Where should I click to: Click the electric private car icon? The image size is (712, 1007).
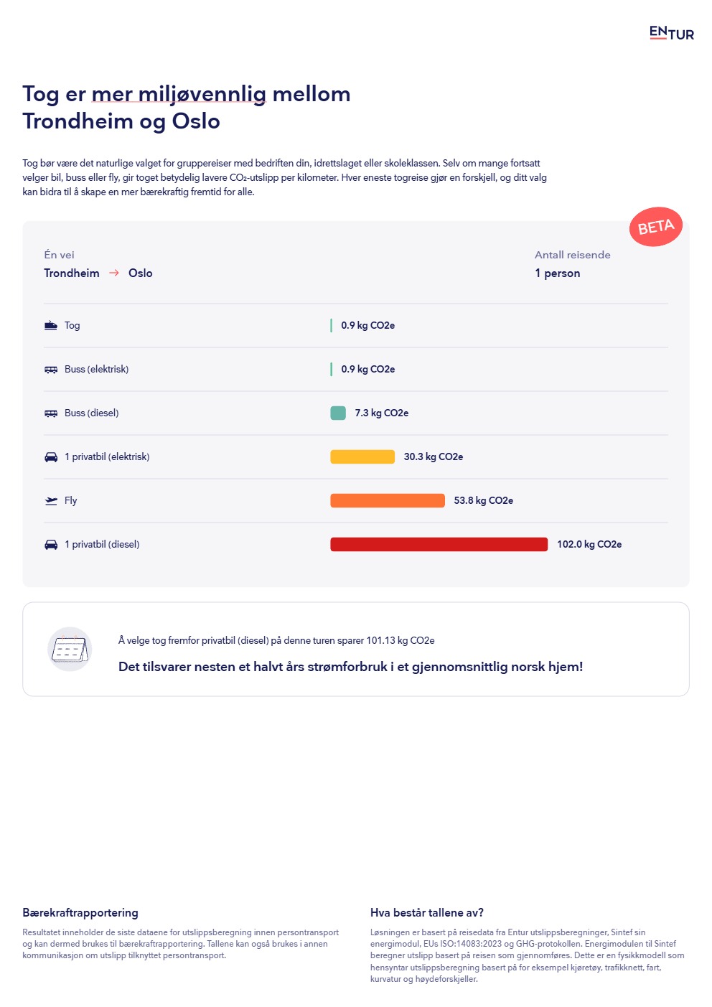pyautogui.click(x=51, y=457)
